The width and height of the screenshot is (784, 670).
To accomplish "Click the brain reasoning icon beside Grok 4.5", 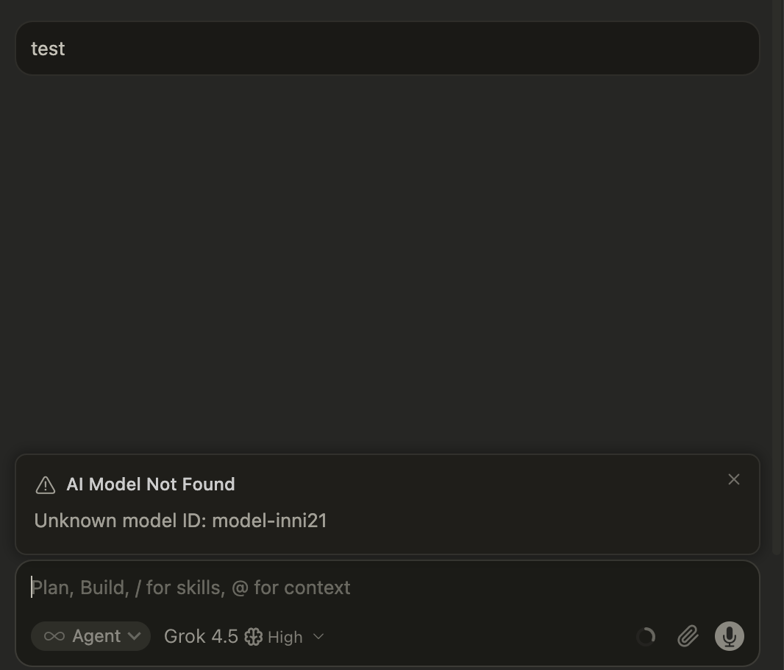I will point(254,636).
